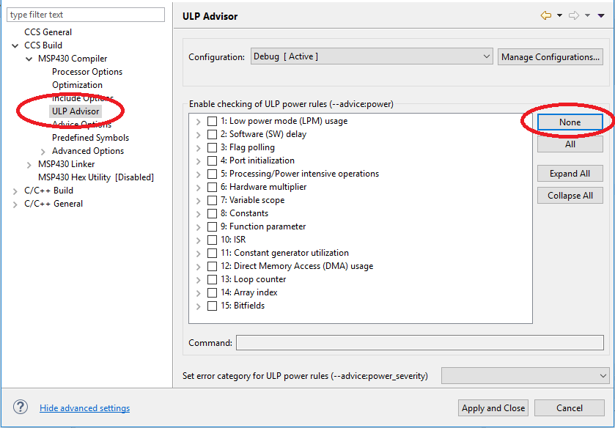Open forward history dropdown arrow

click(587, 15)
